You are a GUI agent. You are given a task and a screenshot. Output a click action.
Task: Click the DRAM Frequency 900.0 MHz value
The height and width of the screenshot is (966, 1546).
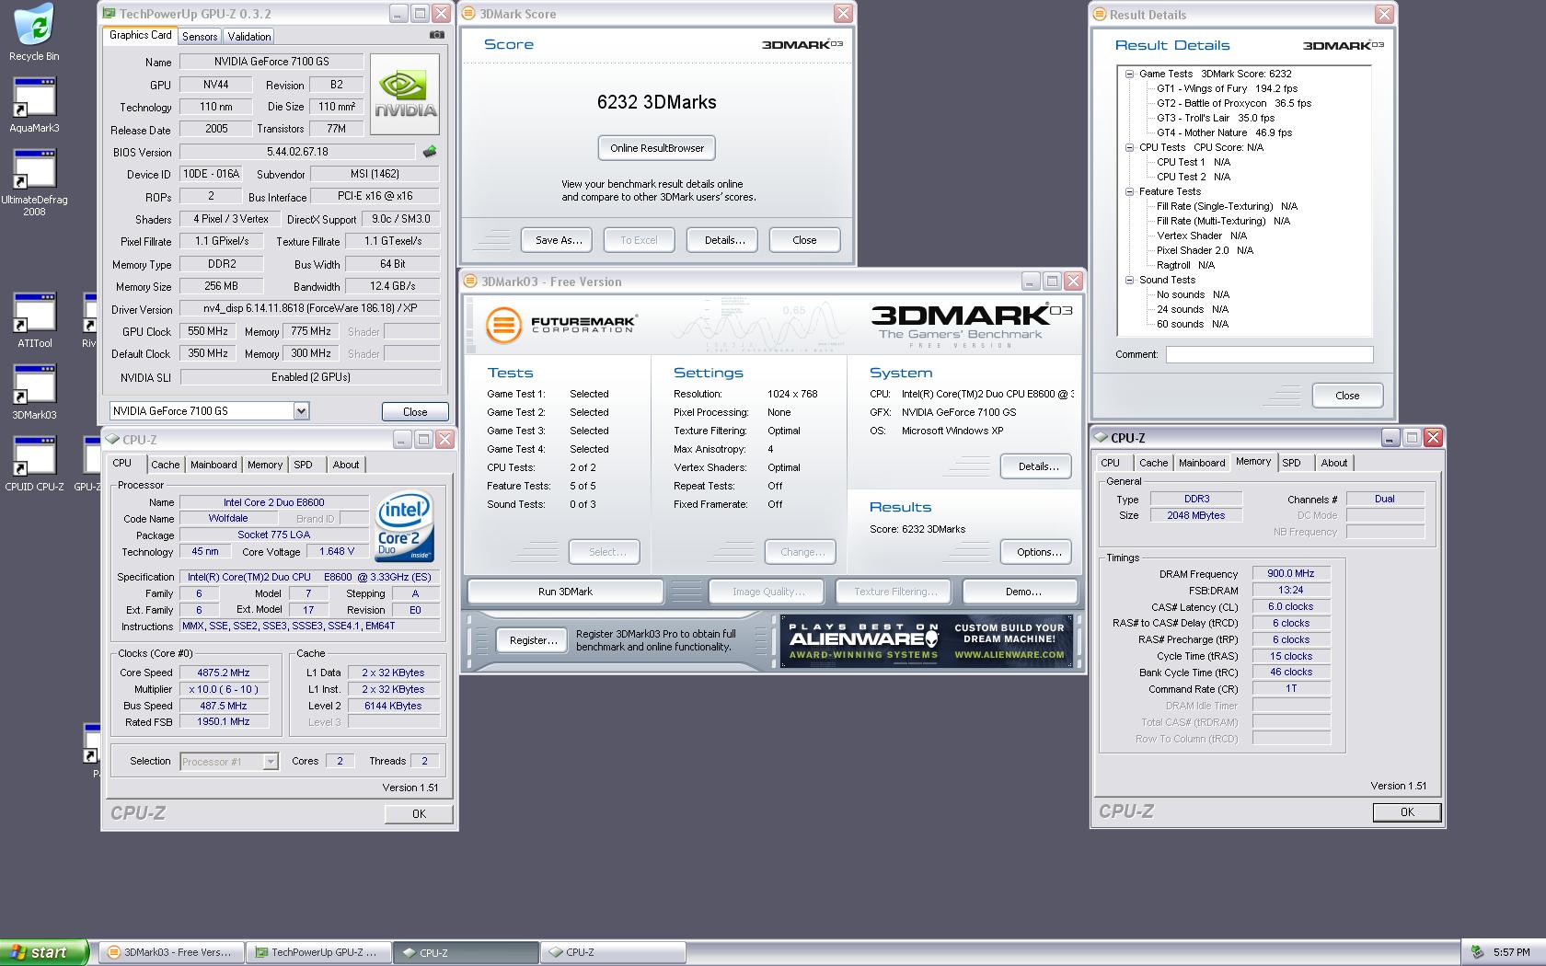pos(1290,573)
